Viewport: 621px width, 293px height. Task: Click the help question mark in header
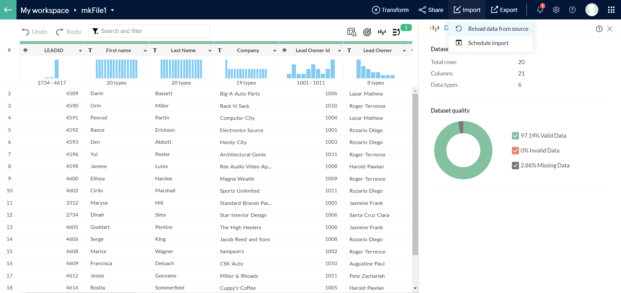[572, 10]
